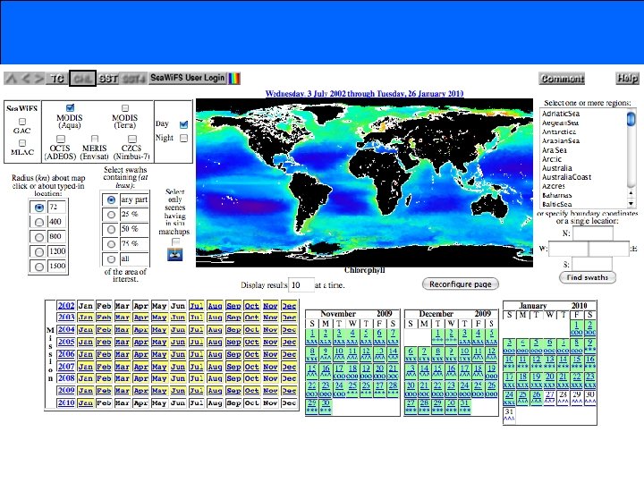The height and width of the screenshot is (483, 644).
Task: Click the forward arrow navigation icon
Action: [x=38, y=78]
